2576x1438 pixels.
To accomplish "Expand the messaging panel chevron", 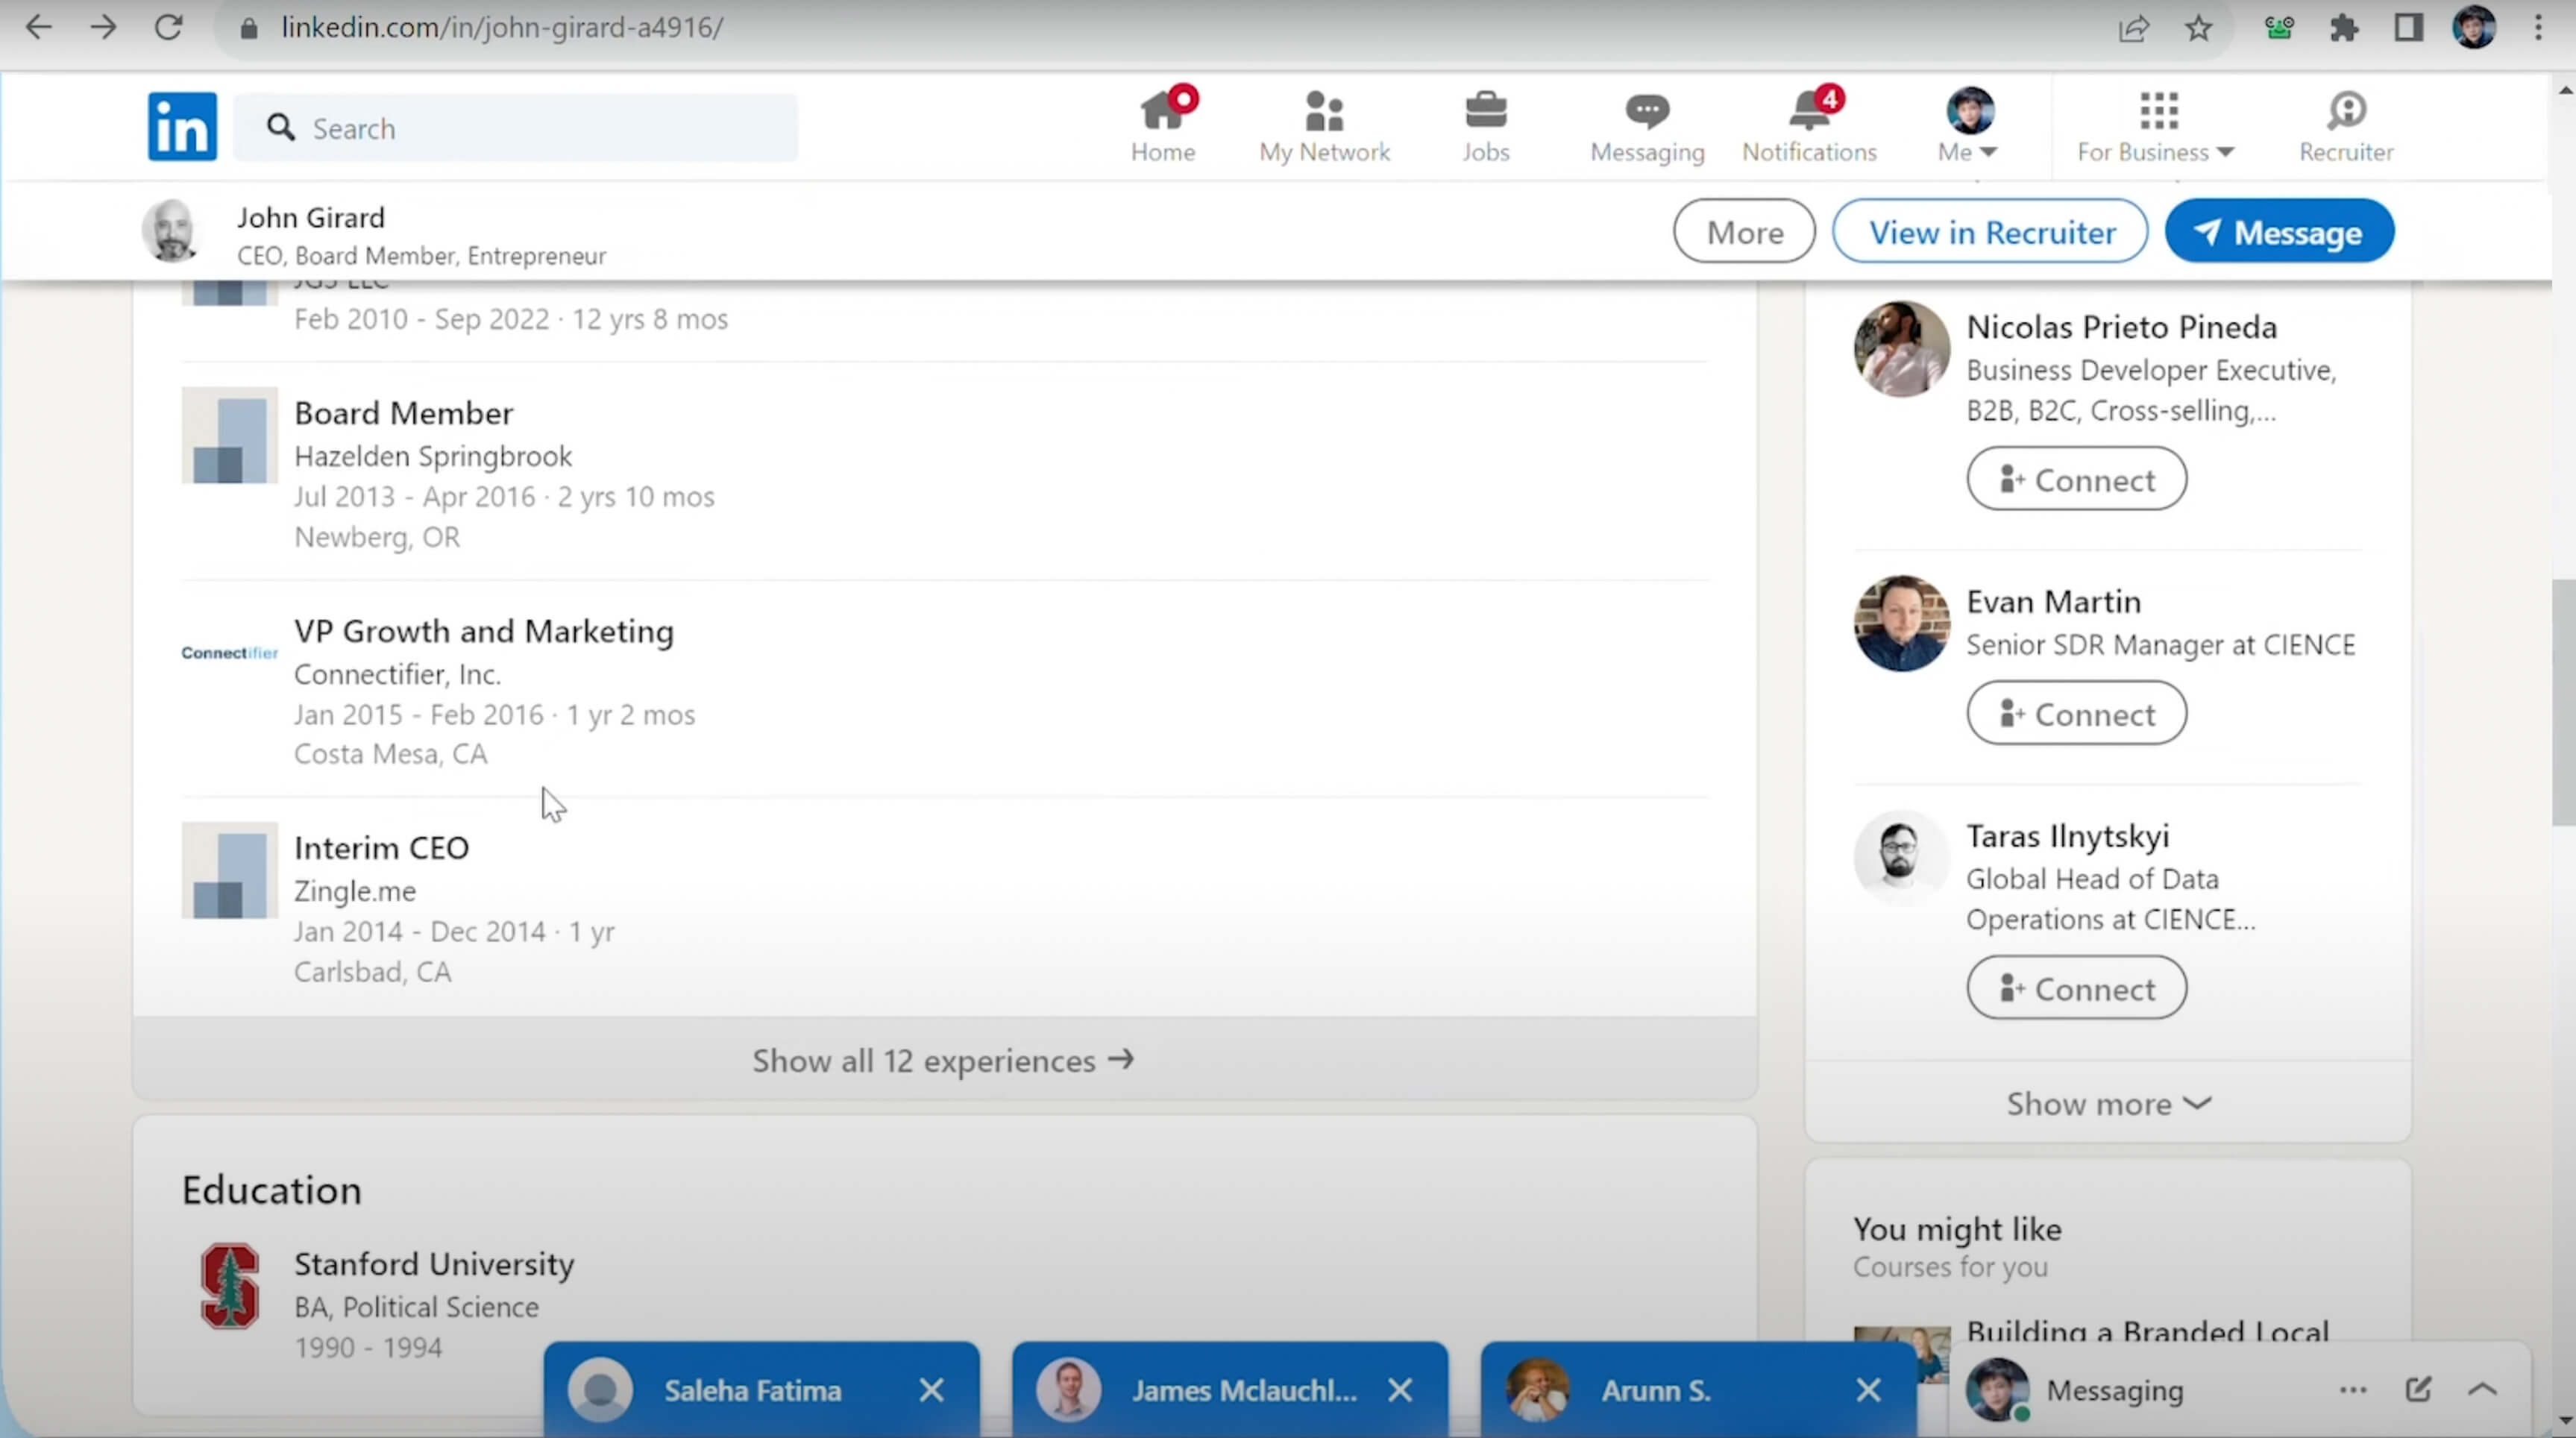I will click(x=2482, y=1389).
